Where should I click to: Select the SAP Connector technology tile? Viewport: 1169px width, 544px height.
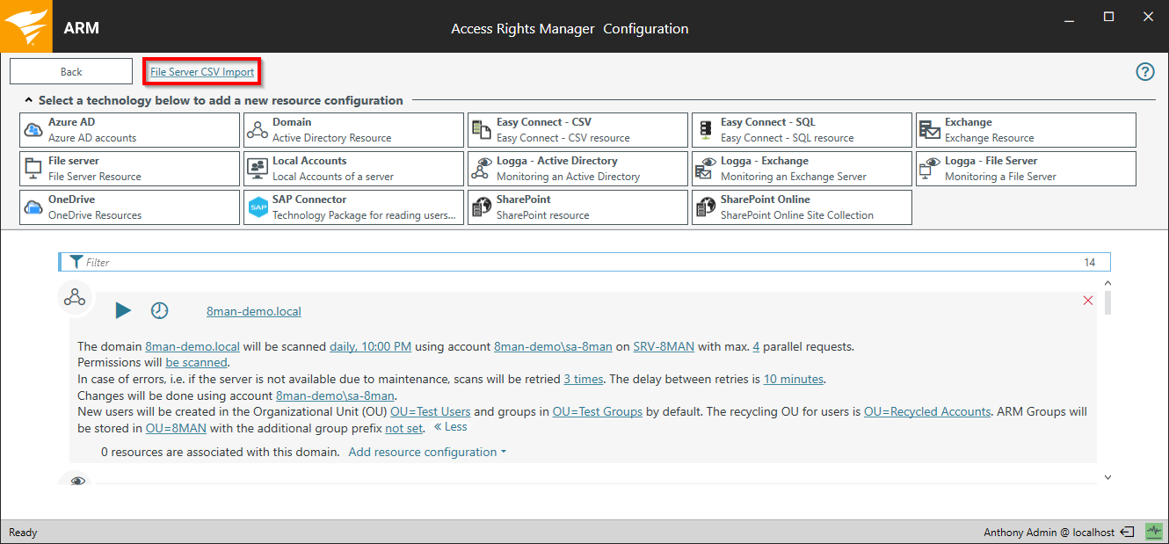[x=353, y=207]
